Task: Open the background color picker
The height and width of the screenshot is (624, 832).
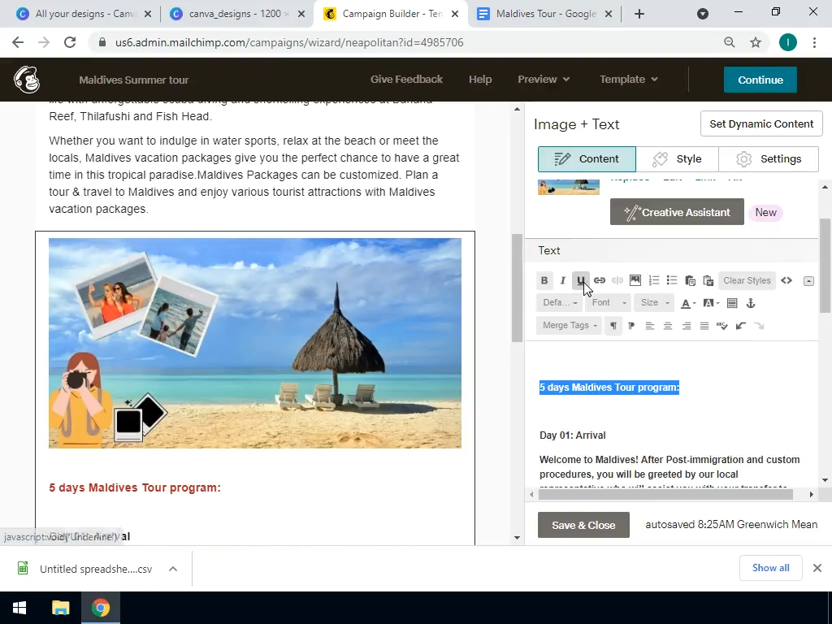Action: 710,304
